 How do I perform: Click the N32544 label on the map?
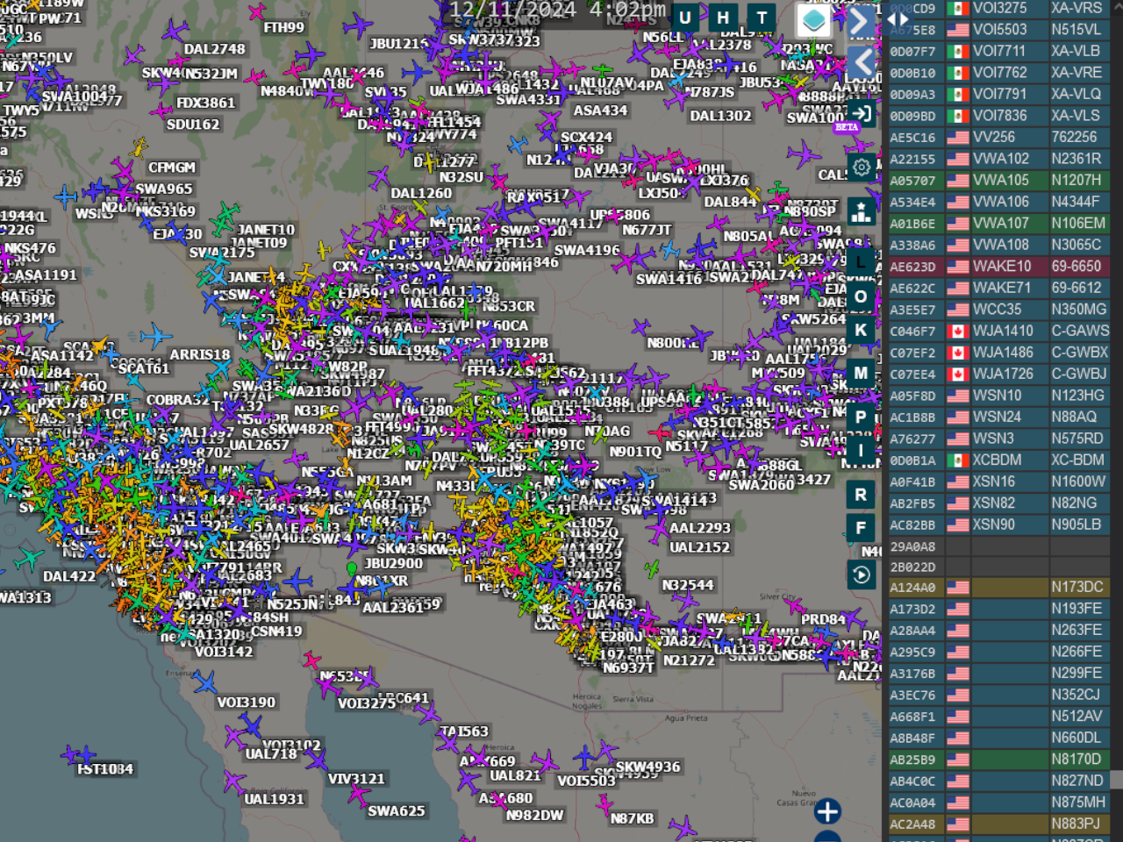[x=688, y=585]
